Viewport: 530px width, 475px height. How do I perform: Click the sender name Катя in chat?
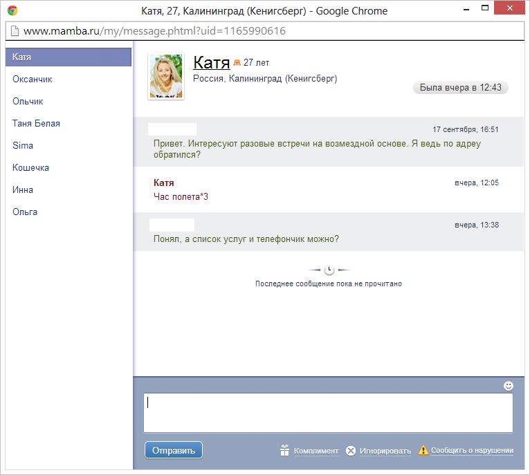coord(163,183)
